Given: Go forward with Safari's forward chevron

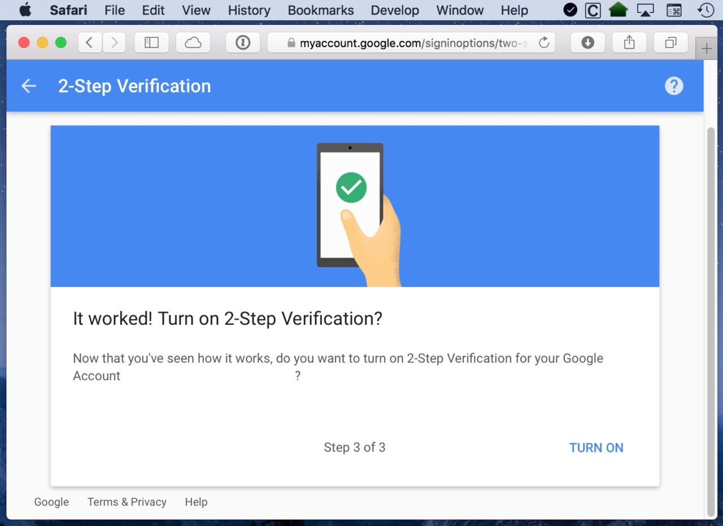Looking at the screenshot, I should click(114, 42).
